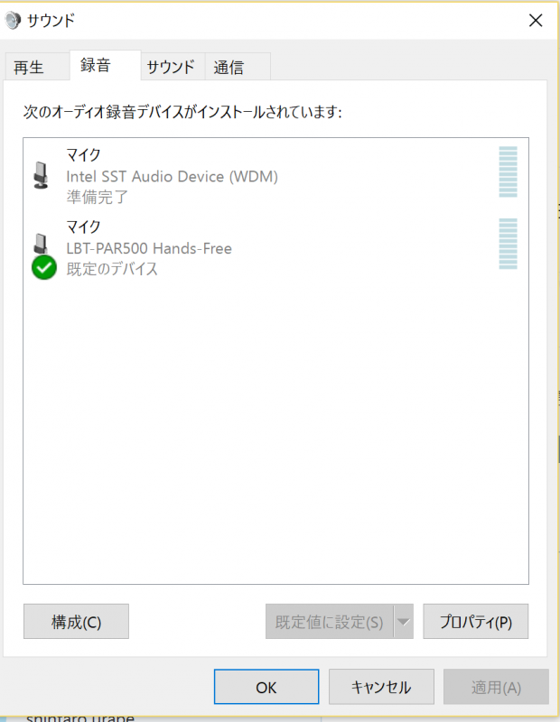Click the LBT-PAR500 Hands-Free microphone icon

41,244
